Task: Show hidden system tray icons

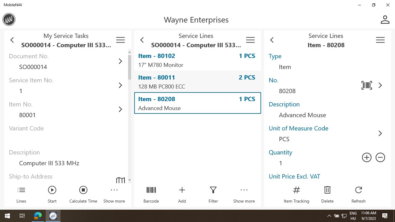Action: (x=329, y=216)
